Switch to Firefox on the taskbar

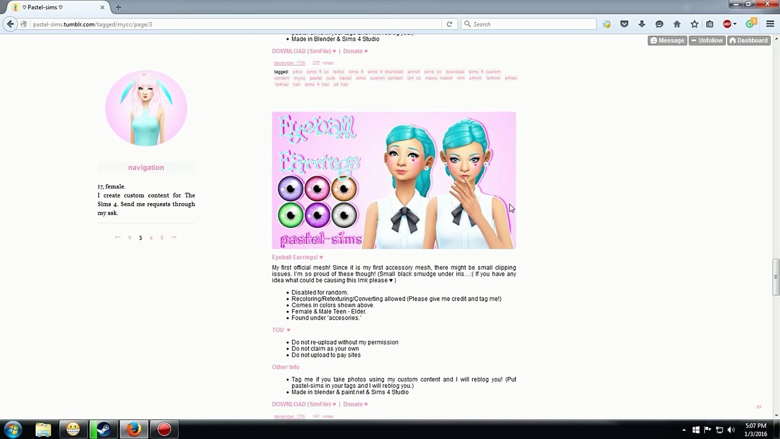coord(133,429)
